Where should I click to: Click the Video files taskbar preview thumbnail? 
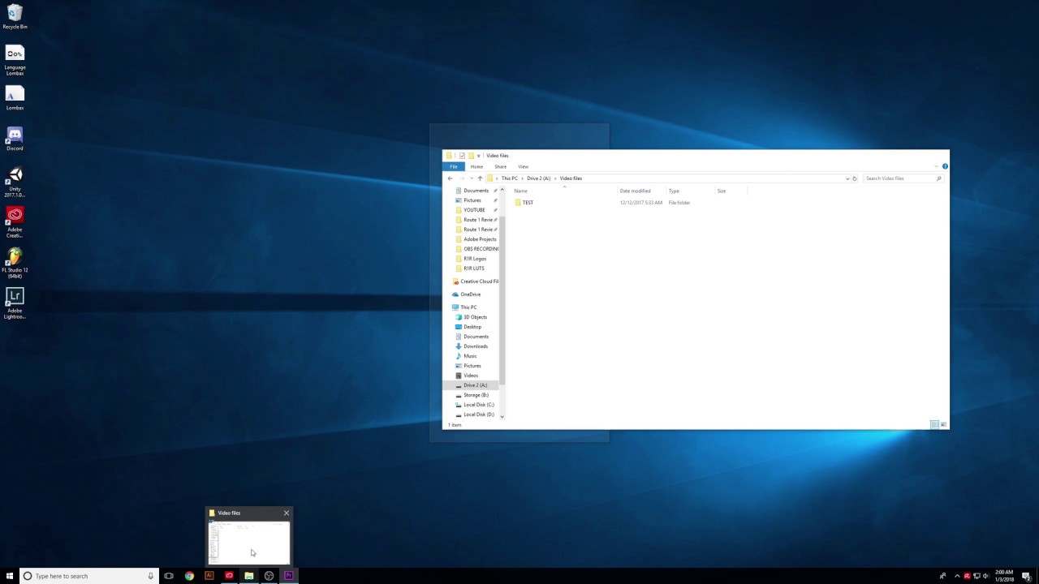248,542
